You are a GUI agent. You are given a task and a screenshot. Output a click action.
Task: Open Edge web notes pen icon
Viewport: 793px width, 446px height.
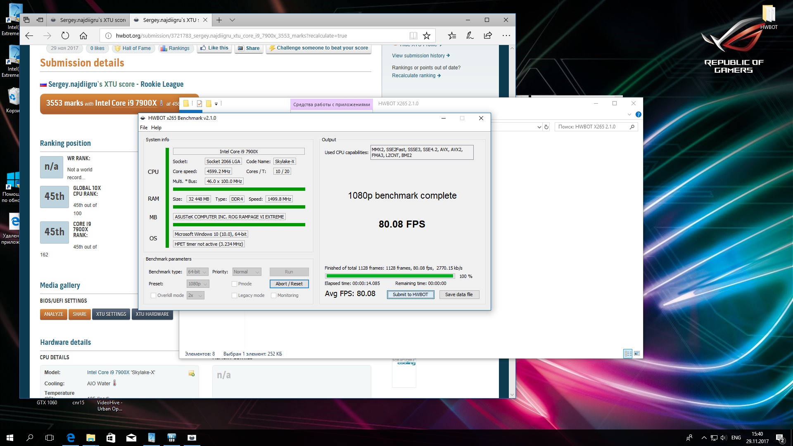pos(470,36)
